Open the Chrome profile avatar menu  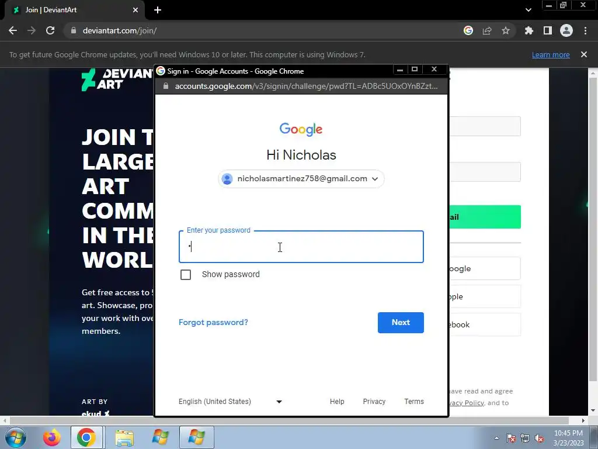tap(566, 30)
